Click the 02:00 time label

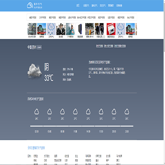tap(37, 132)
